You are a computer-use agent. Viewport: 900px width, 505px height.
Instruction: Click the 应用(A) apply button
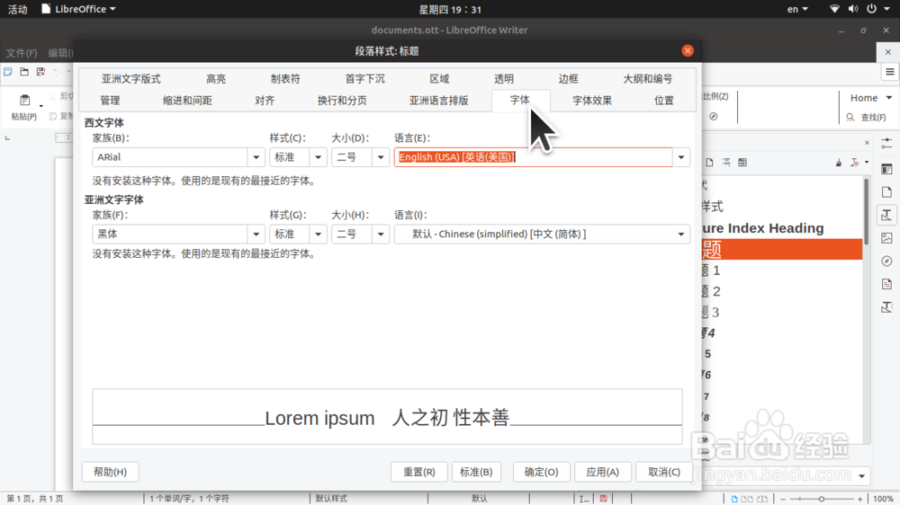pos(603,472)
